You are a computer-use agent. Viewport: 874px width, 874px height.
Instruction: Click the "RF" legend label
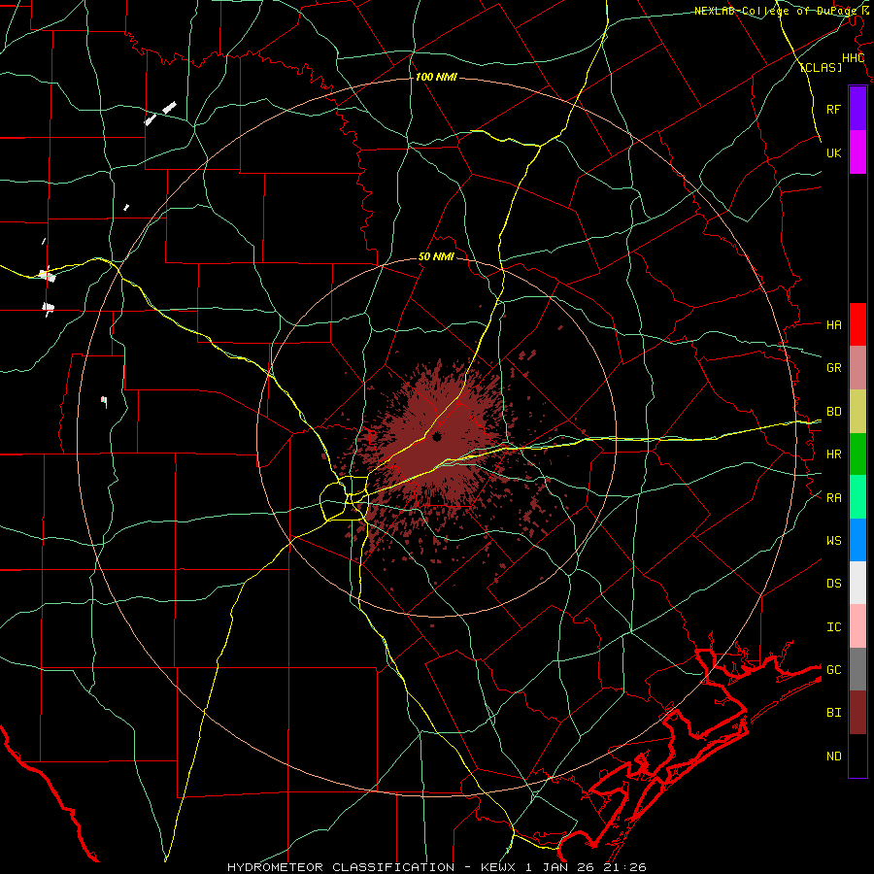(x=834, y=109)
